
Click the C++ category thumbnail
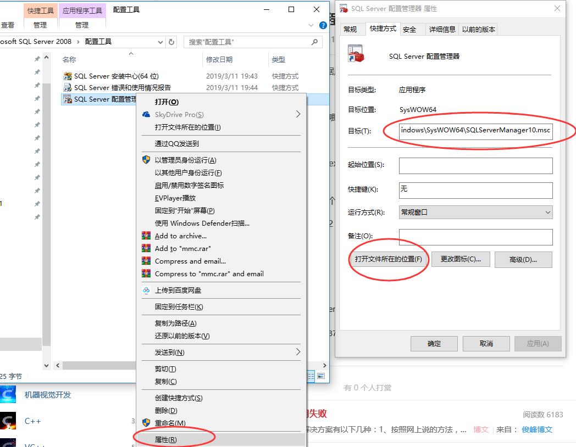[8, 421]
